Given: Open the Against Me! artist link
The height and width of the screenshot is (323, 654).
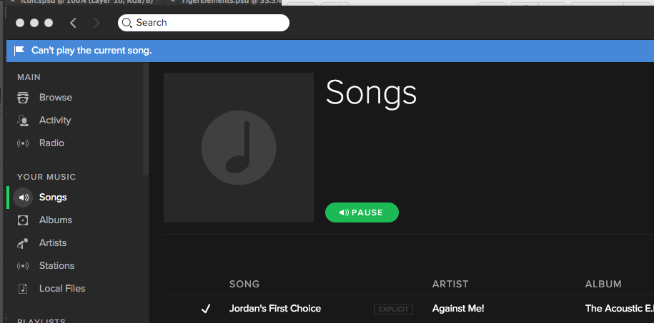Looking at the screenshot, I should [458, 309].
